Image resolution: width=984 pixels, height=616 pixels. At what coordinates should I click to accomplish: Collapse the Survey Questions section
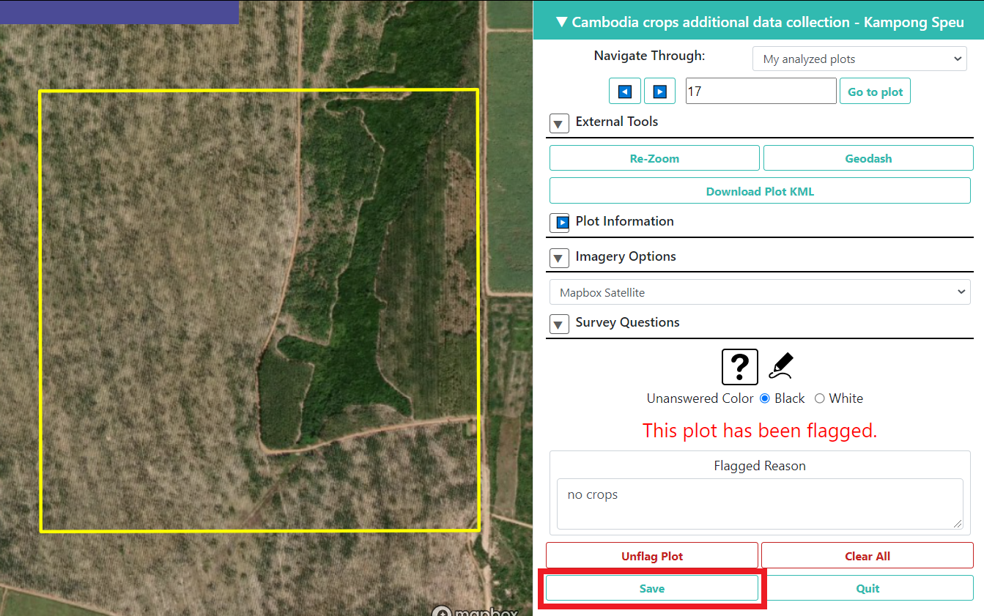click(559, 324)
